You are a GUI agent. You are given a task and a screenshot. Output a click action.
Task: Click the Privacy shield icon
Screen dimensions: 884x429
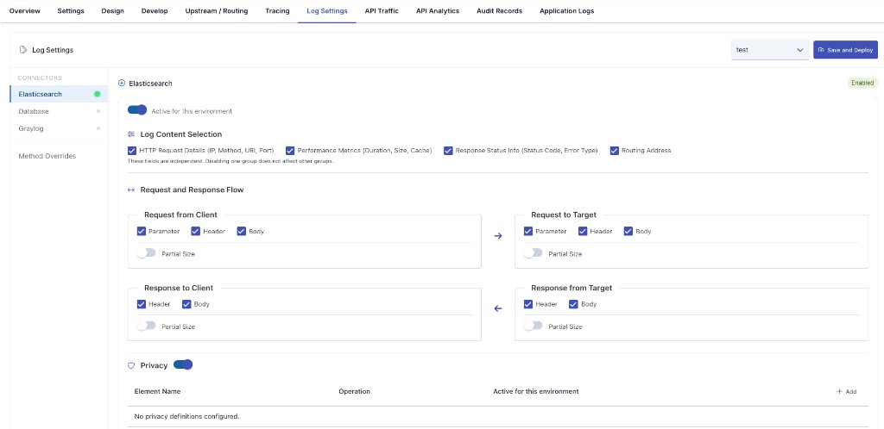coord(131,365)
